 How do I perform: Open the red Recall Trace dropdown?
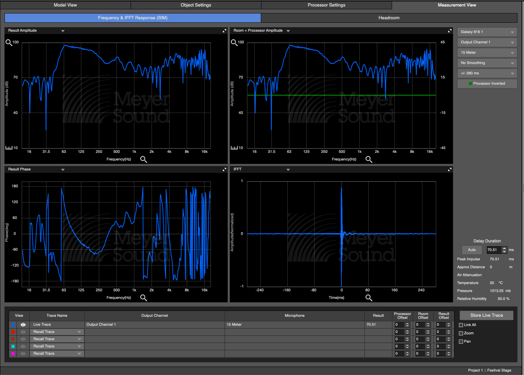click(x=57, y=332)
